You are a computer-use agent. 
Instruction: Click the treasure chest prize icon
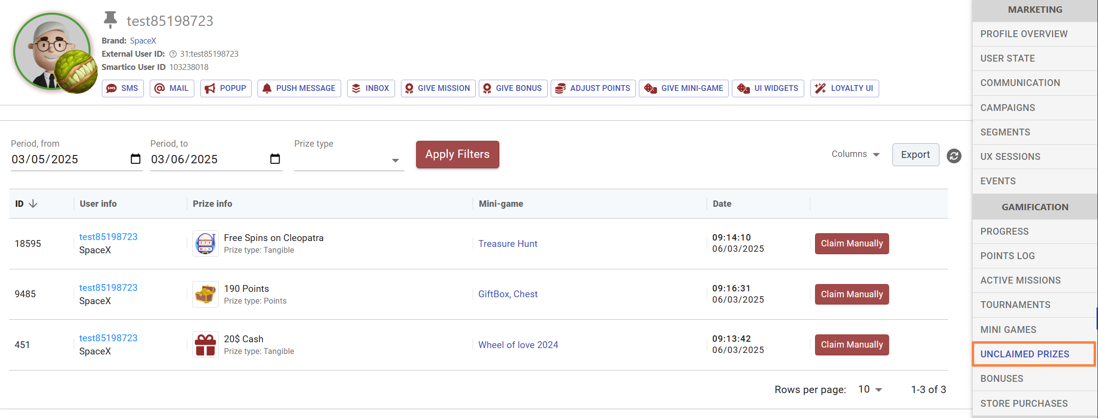click(205, 294)
